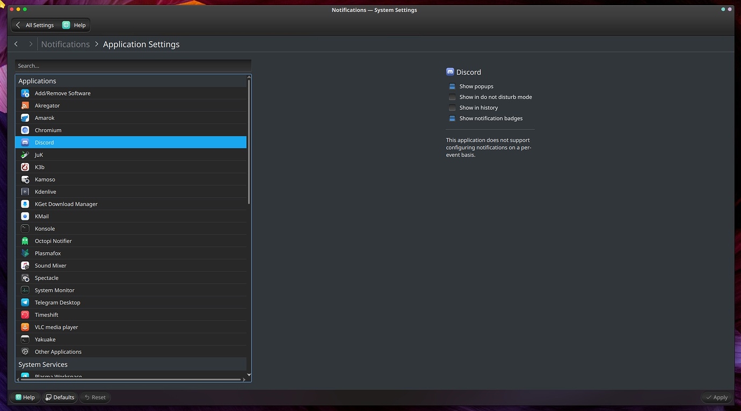The height and width of the screenshot is (411, 741).
Task: Select KGet Download Manager
Action: 131,204
